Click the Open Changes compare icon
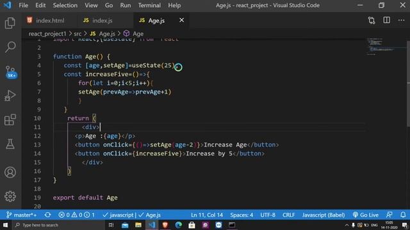The image size is (410, 230). pyautogui.click(x=372, y=20)
